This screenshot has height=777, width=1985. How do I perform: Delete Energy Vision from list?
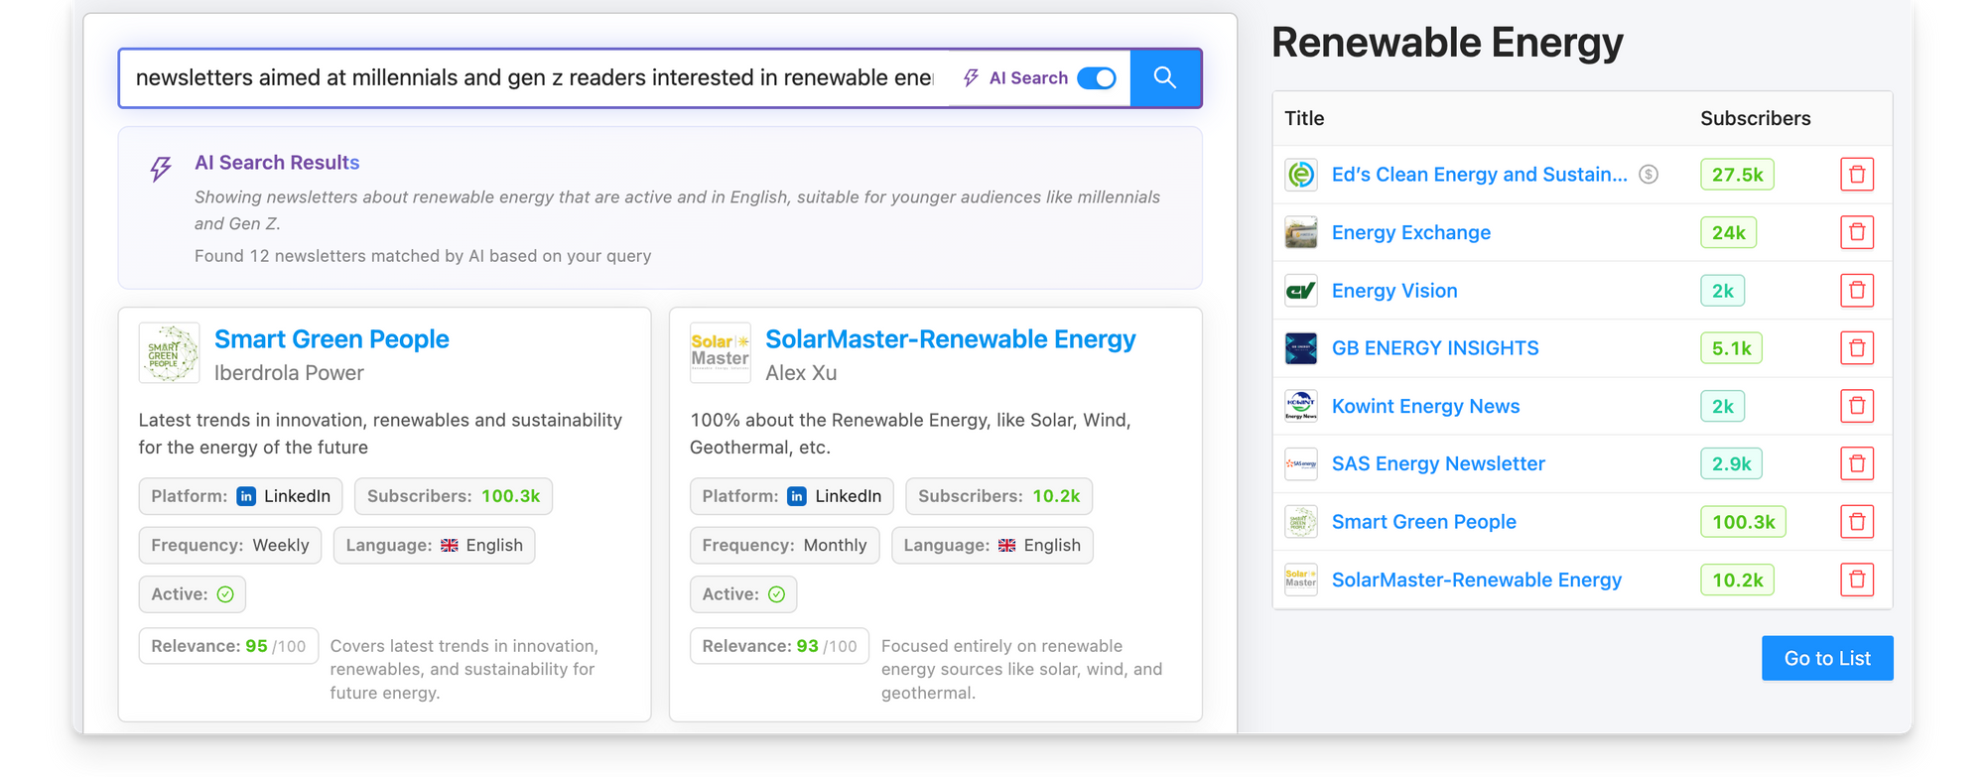(1857, 291)
